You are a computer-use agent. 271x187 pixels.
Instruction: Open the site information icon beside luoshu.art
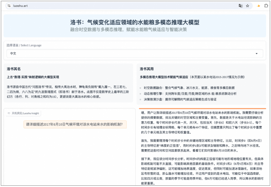9,6
